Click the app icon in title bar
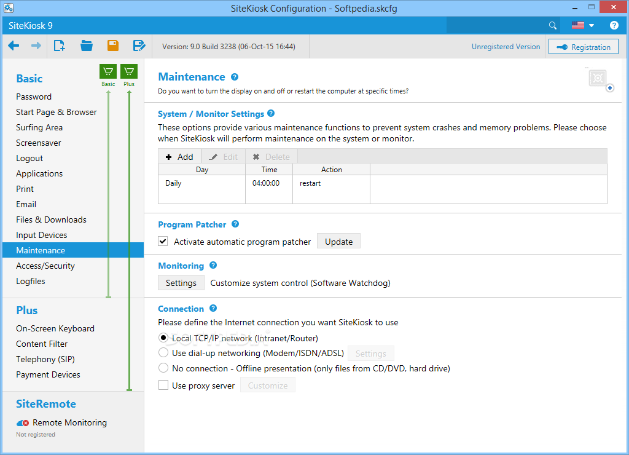This screenshot has height=455, width=629. (9, 7)
